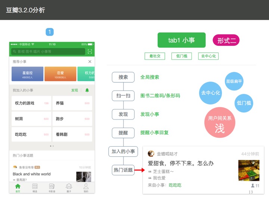Click the 去中心化 outlined tag
The width and height of the screenshot is (269, 201).
pyautogui.click(x=208, y=56)
